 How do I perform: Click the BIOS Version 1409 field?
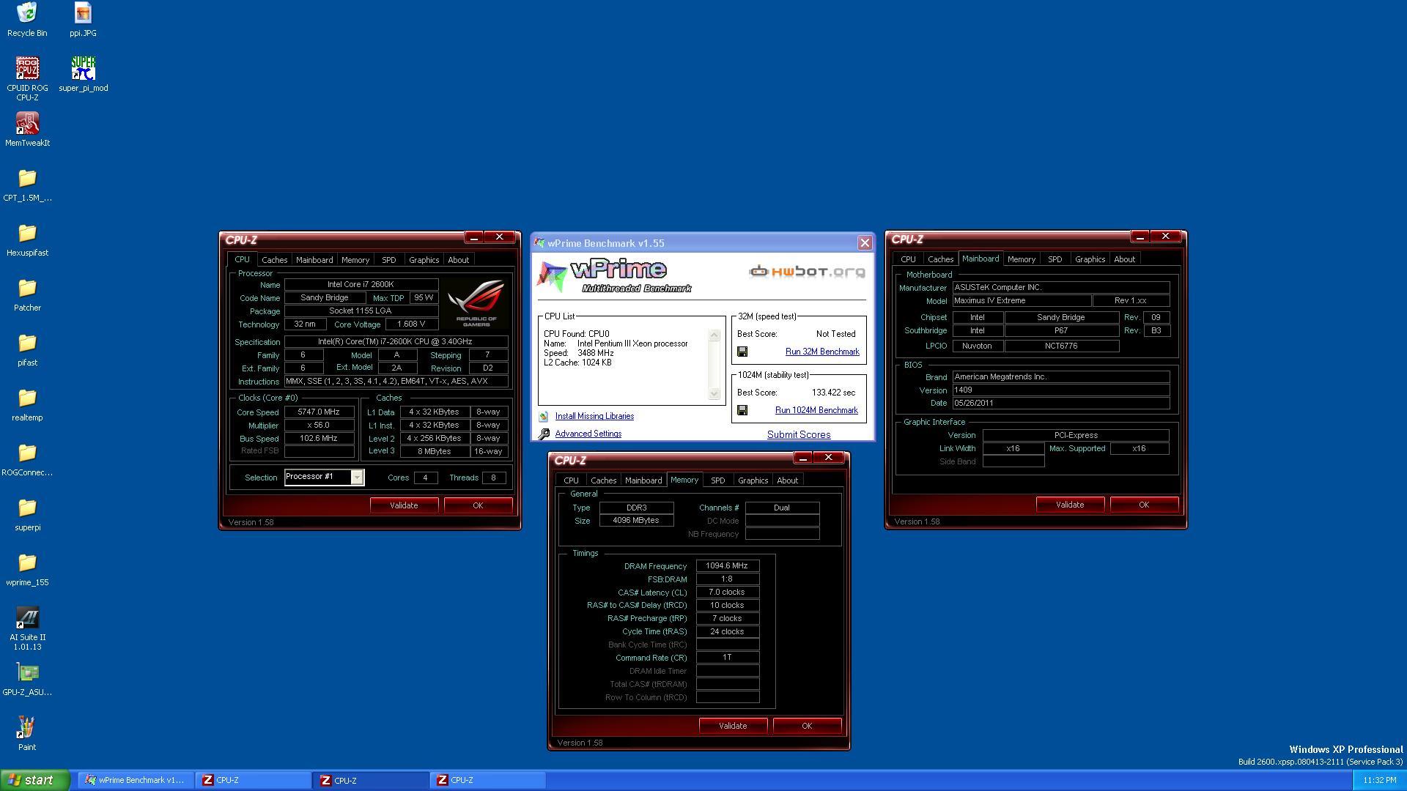point(1060,390)
